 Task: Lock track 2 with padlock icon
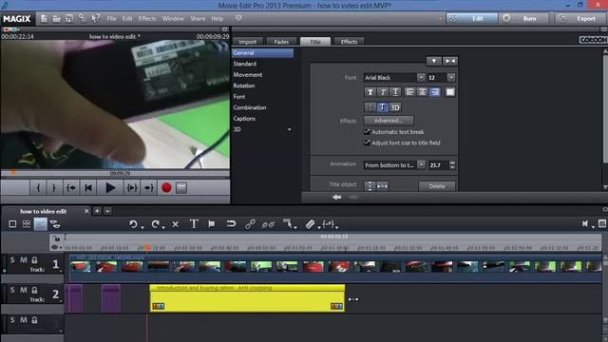point(34,290)
